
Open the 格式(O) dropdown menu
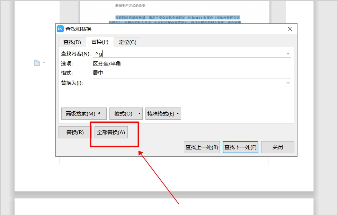click(x=126, y=113)
